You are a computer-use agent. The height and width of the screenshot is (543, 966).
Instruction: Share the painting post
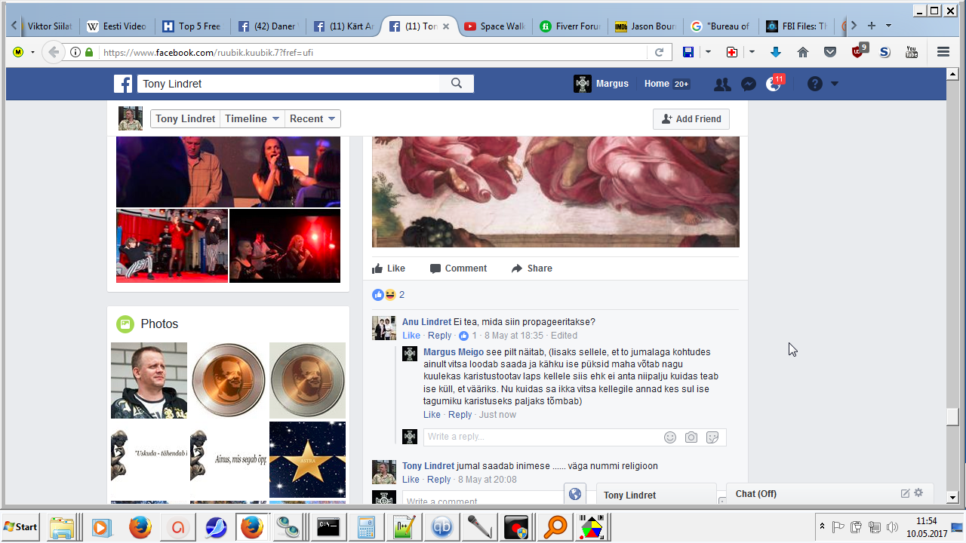point(531,268)
